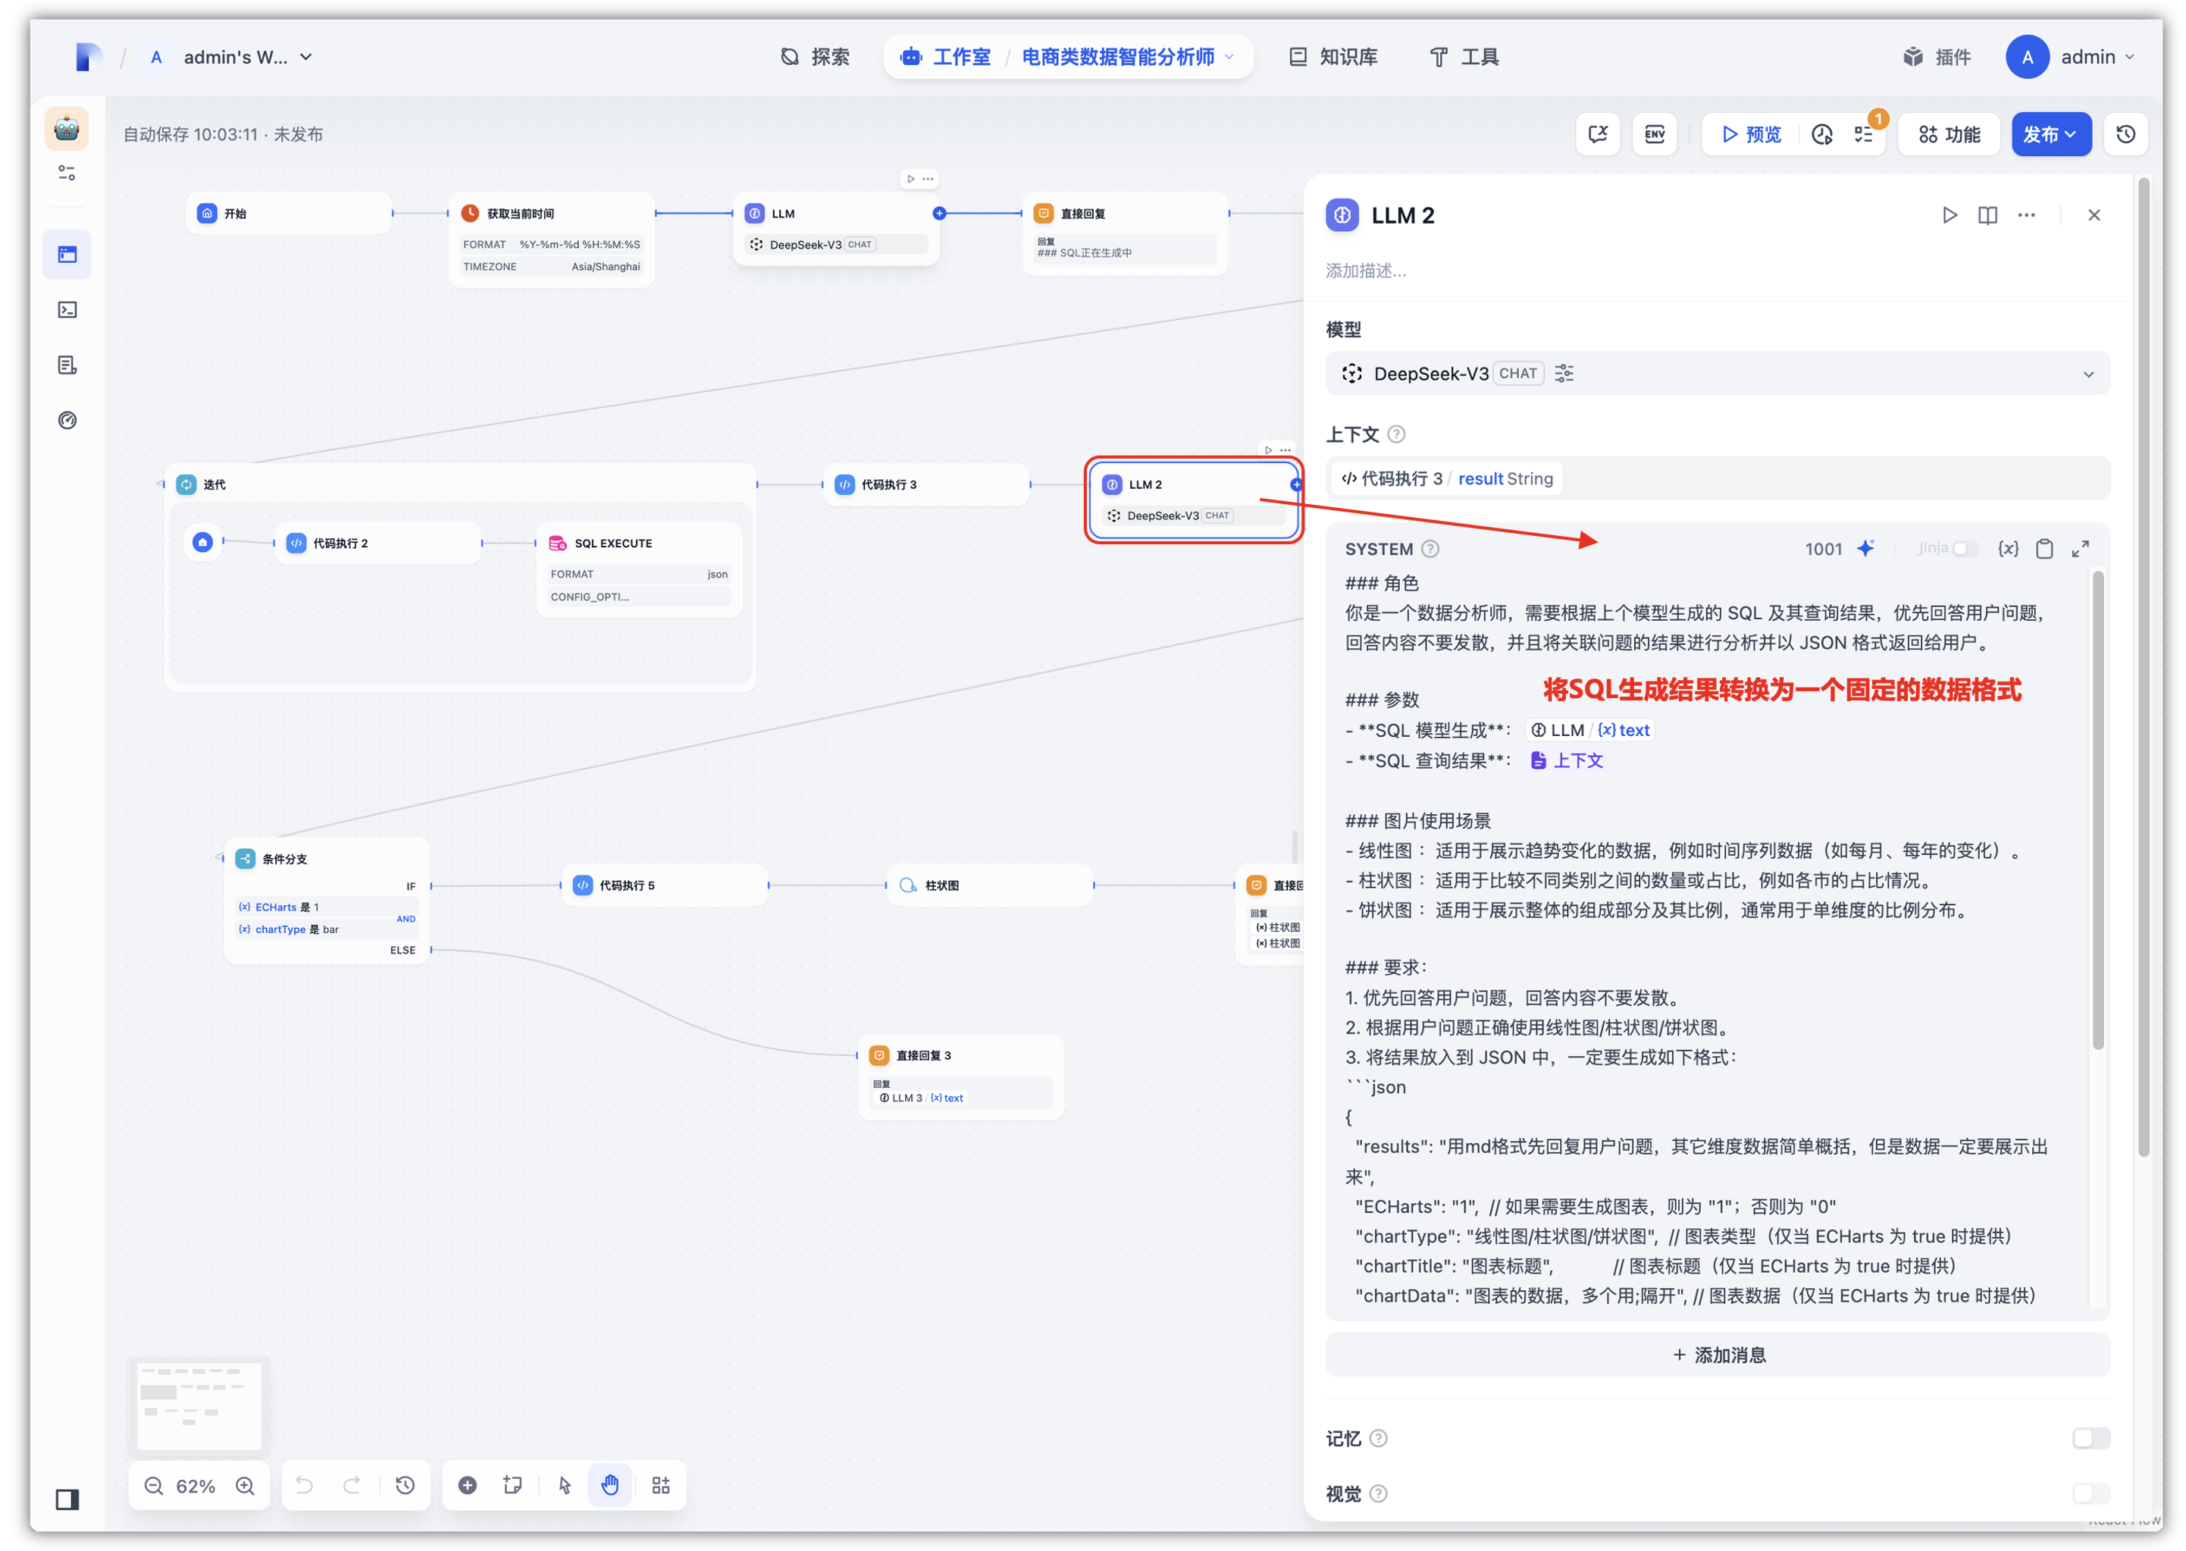The width and height of the screenshot is (2186, 1551).
Task: Go to the 探索 explore tab
Action: pyautogui.click(x=815, y=58)
